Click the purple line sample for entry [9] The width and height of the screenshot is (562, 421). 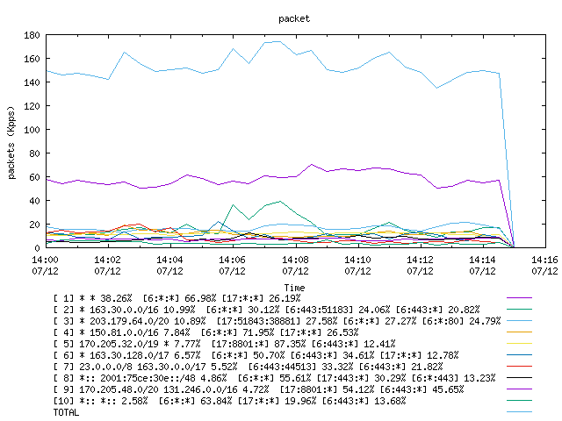(519, 389)
